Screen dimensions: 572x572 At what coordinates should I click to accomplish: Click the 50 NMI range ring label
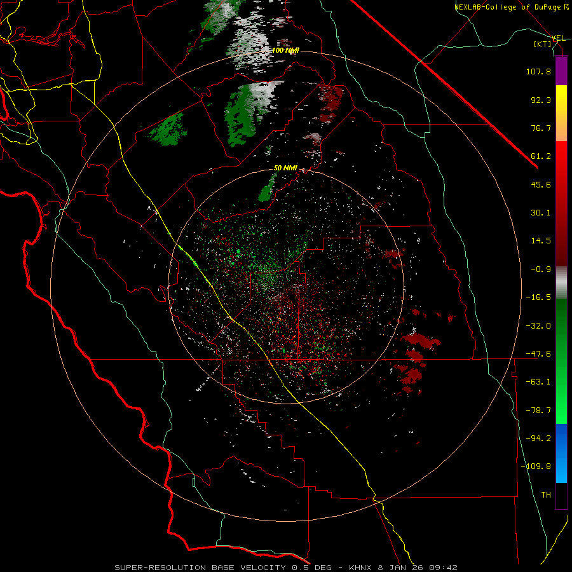click(x=285, y=168)
